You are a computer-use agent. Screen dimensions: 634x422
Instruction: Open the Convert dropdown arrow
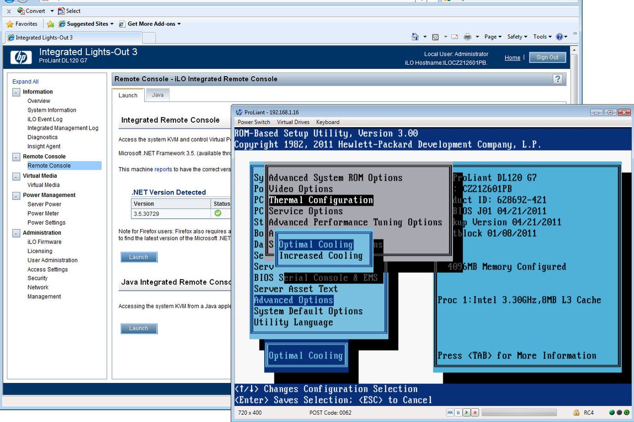pyautogui.click(x=52, y=11)
